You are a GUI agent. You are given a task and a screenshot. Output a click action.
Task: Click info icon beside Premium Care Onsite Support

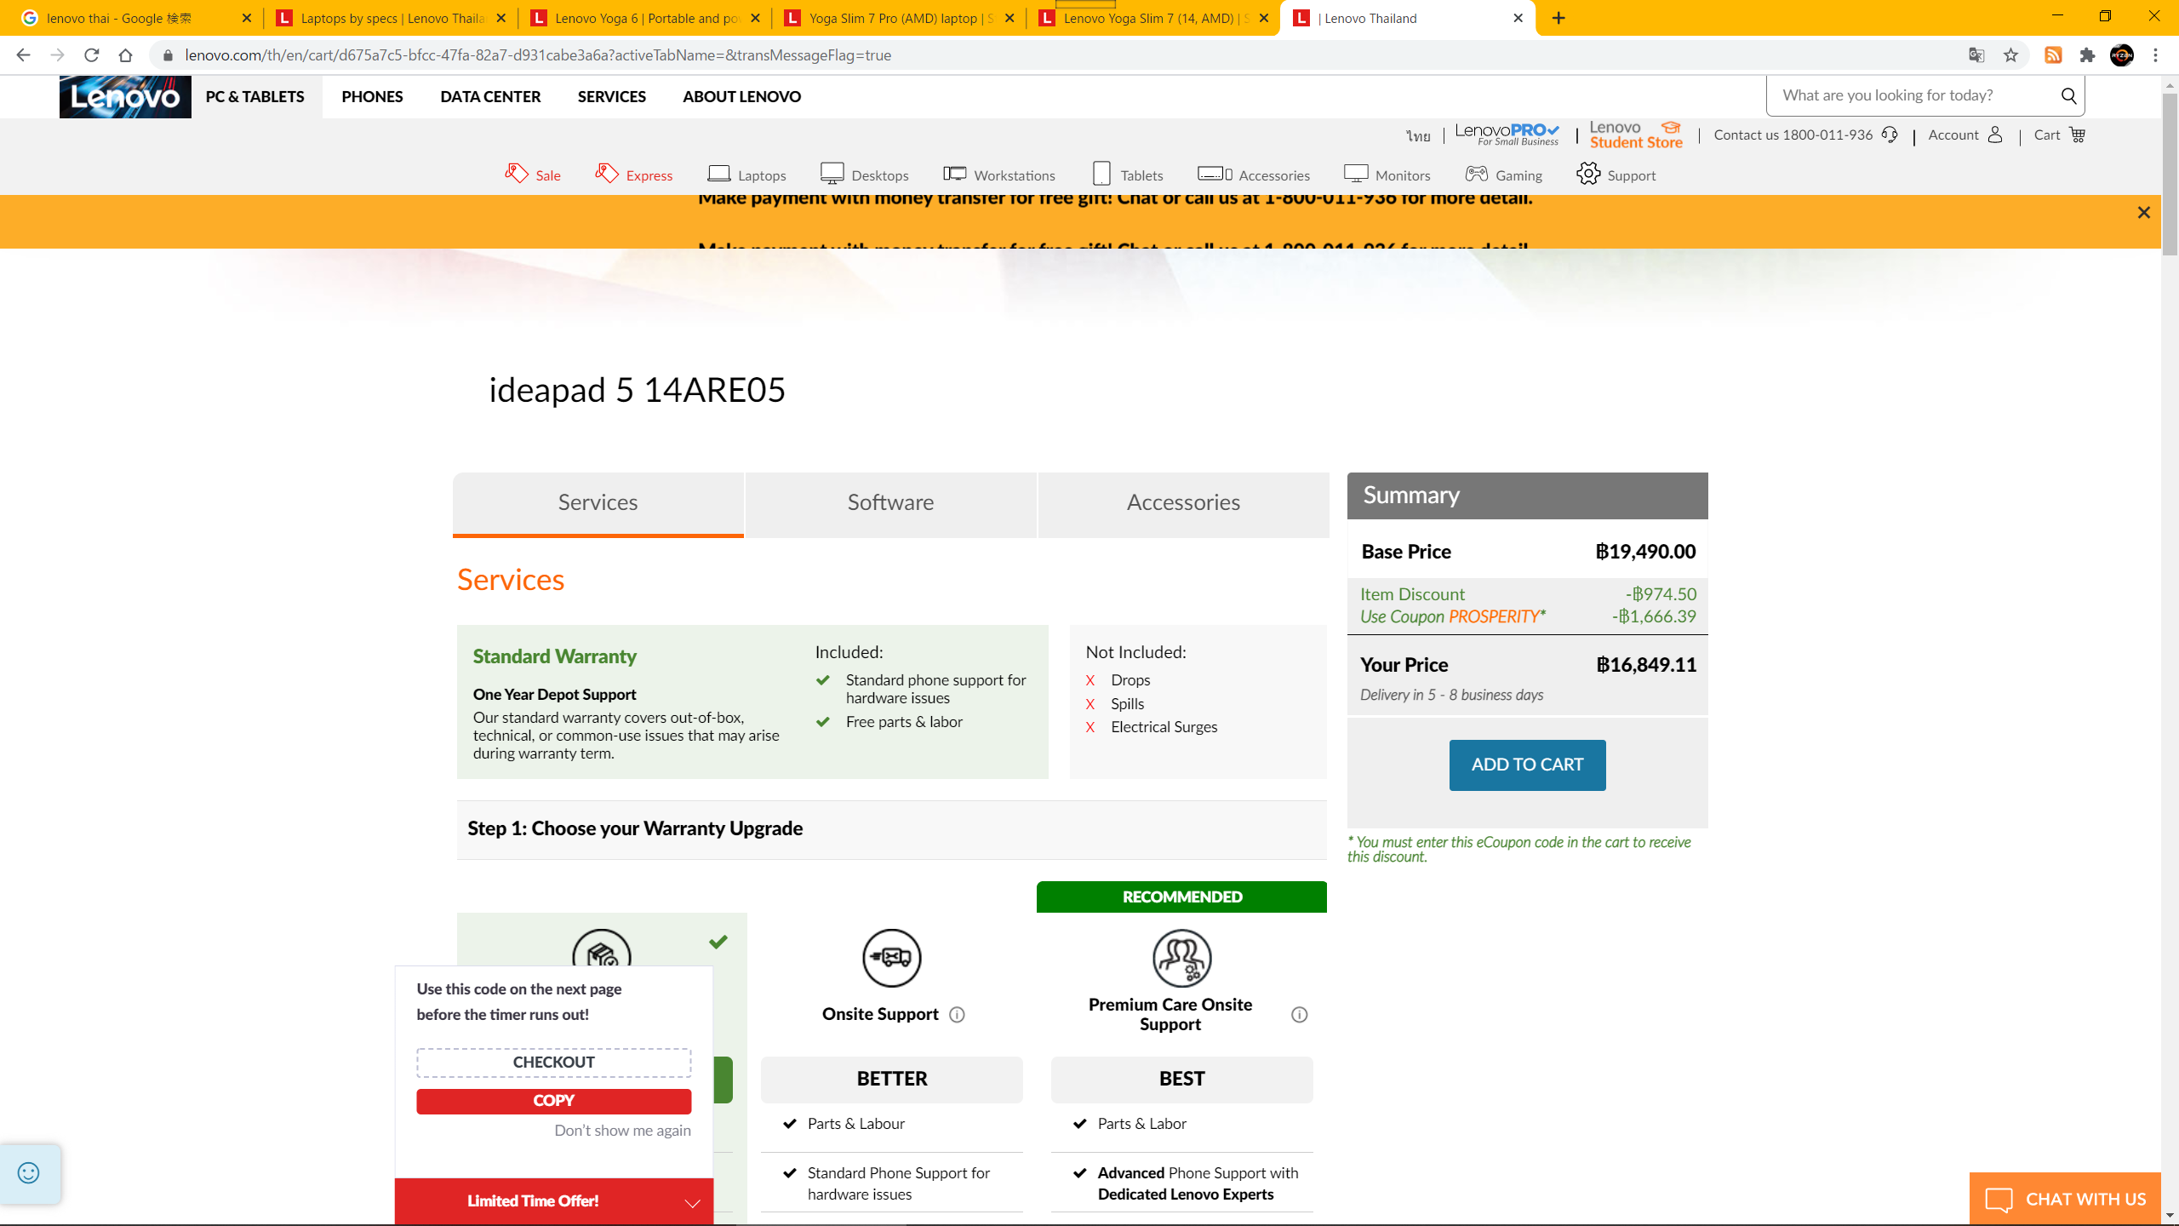point(1299,1014)
